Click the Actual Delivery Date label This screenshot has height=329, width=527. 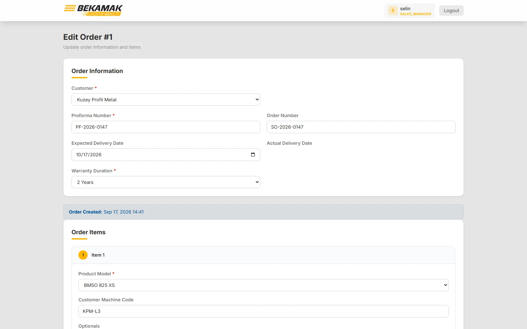(290, 143)
